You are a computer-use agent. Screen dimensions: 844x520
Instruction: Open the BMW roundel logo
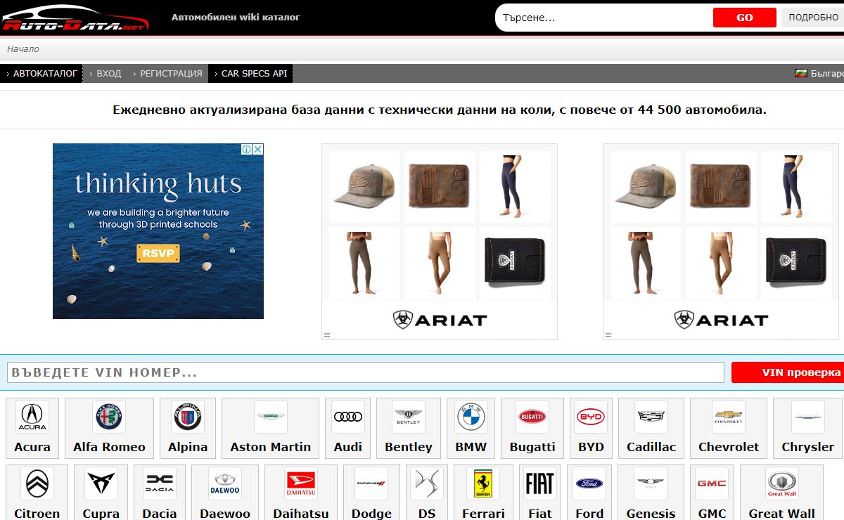(x=471, y=417)
